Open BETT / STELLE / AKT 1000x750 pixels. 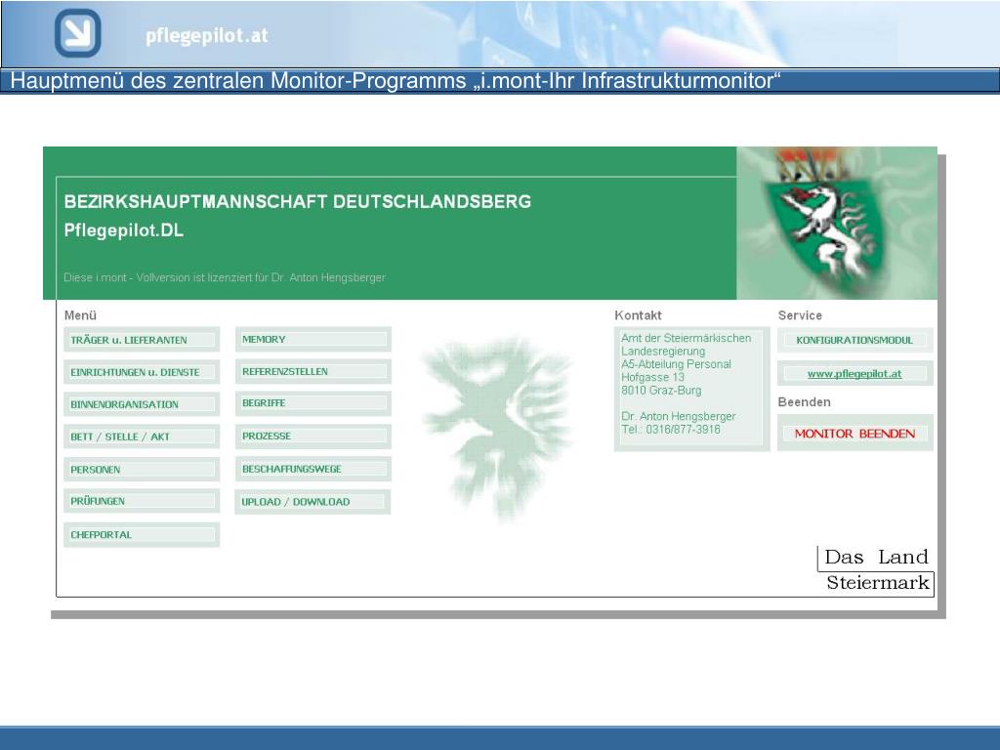(142, 437)
